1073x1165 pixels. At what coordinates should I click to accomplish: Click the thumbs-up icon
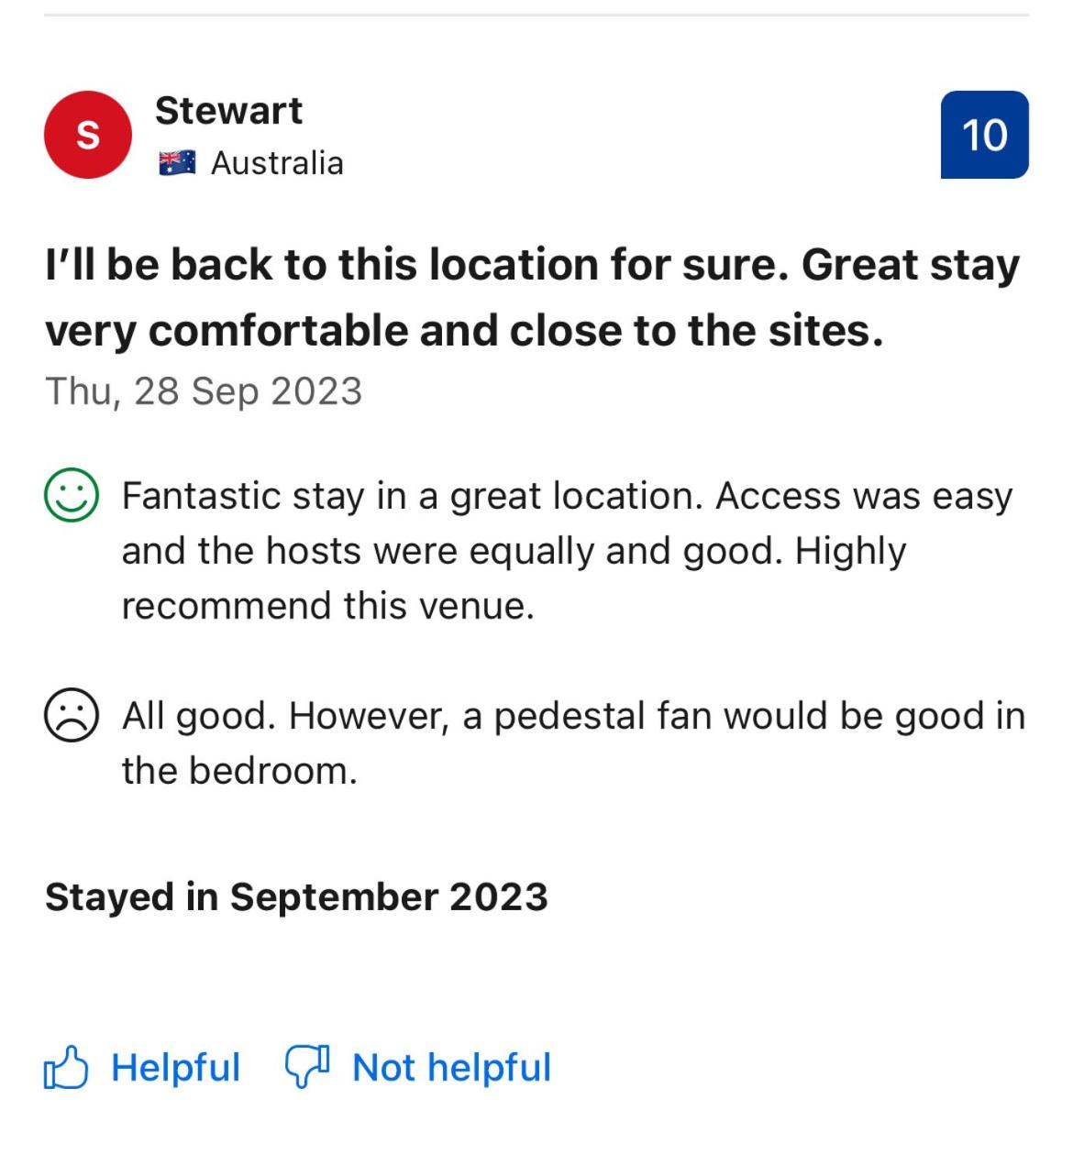(66, 1068)
